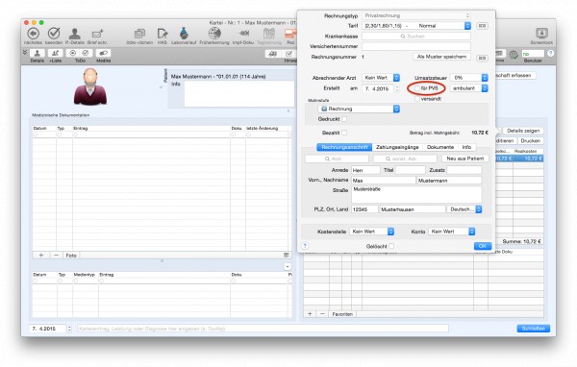Screen dimensions: 577x367
Task: Click the 'Als Muster speichern' button
Action: (441, 57)
